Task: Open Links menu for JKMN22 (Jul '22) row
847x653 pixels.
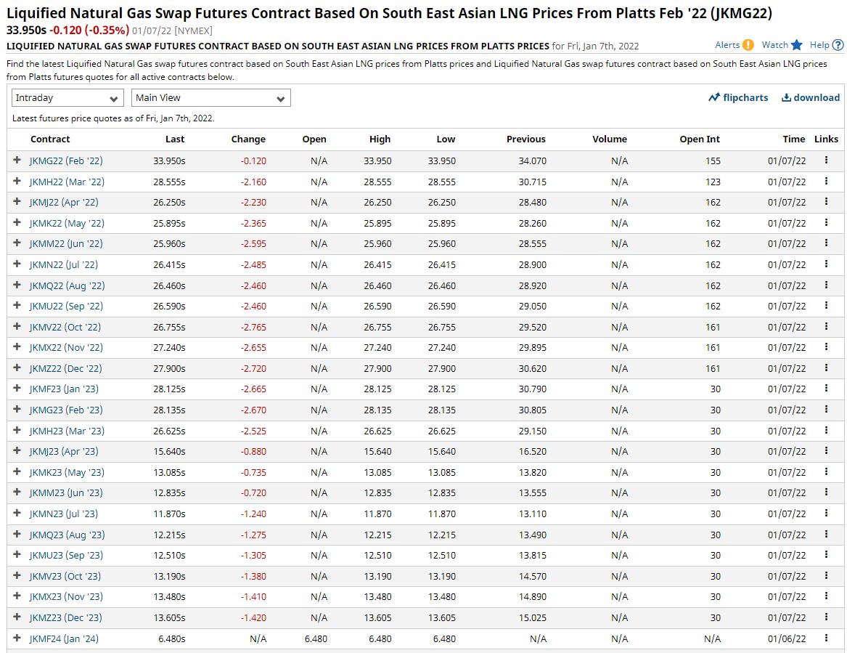Action: [x=826, y=264]
